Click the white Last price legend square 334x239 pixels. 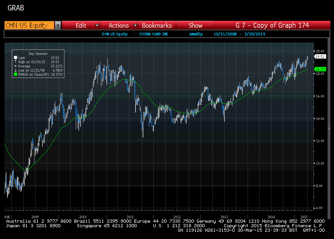pos(16,58)
